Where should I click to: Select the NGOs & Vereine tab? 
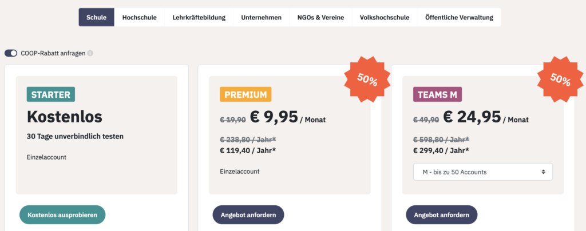pyautogui.click(x=320, y=17)
